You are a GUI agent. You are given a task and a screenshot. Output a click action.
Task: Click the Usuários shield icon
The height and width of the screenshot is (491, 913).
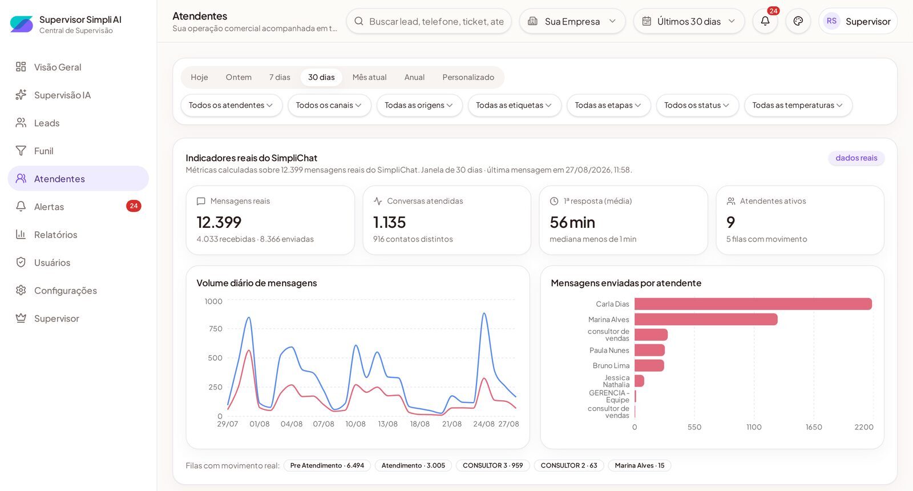point(21,263)
